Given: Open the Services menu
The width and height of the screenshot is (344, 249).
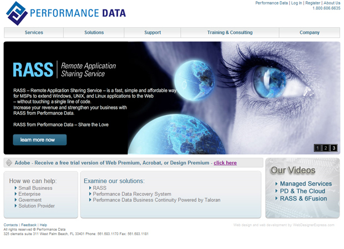Looking at the screenshot, I should [34, 33].
